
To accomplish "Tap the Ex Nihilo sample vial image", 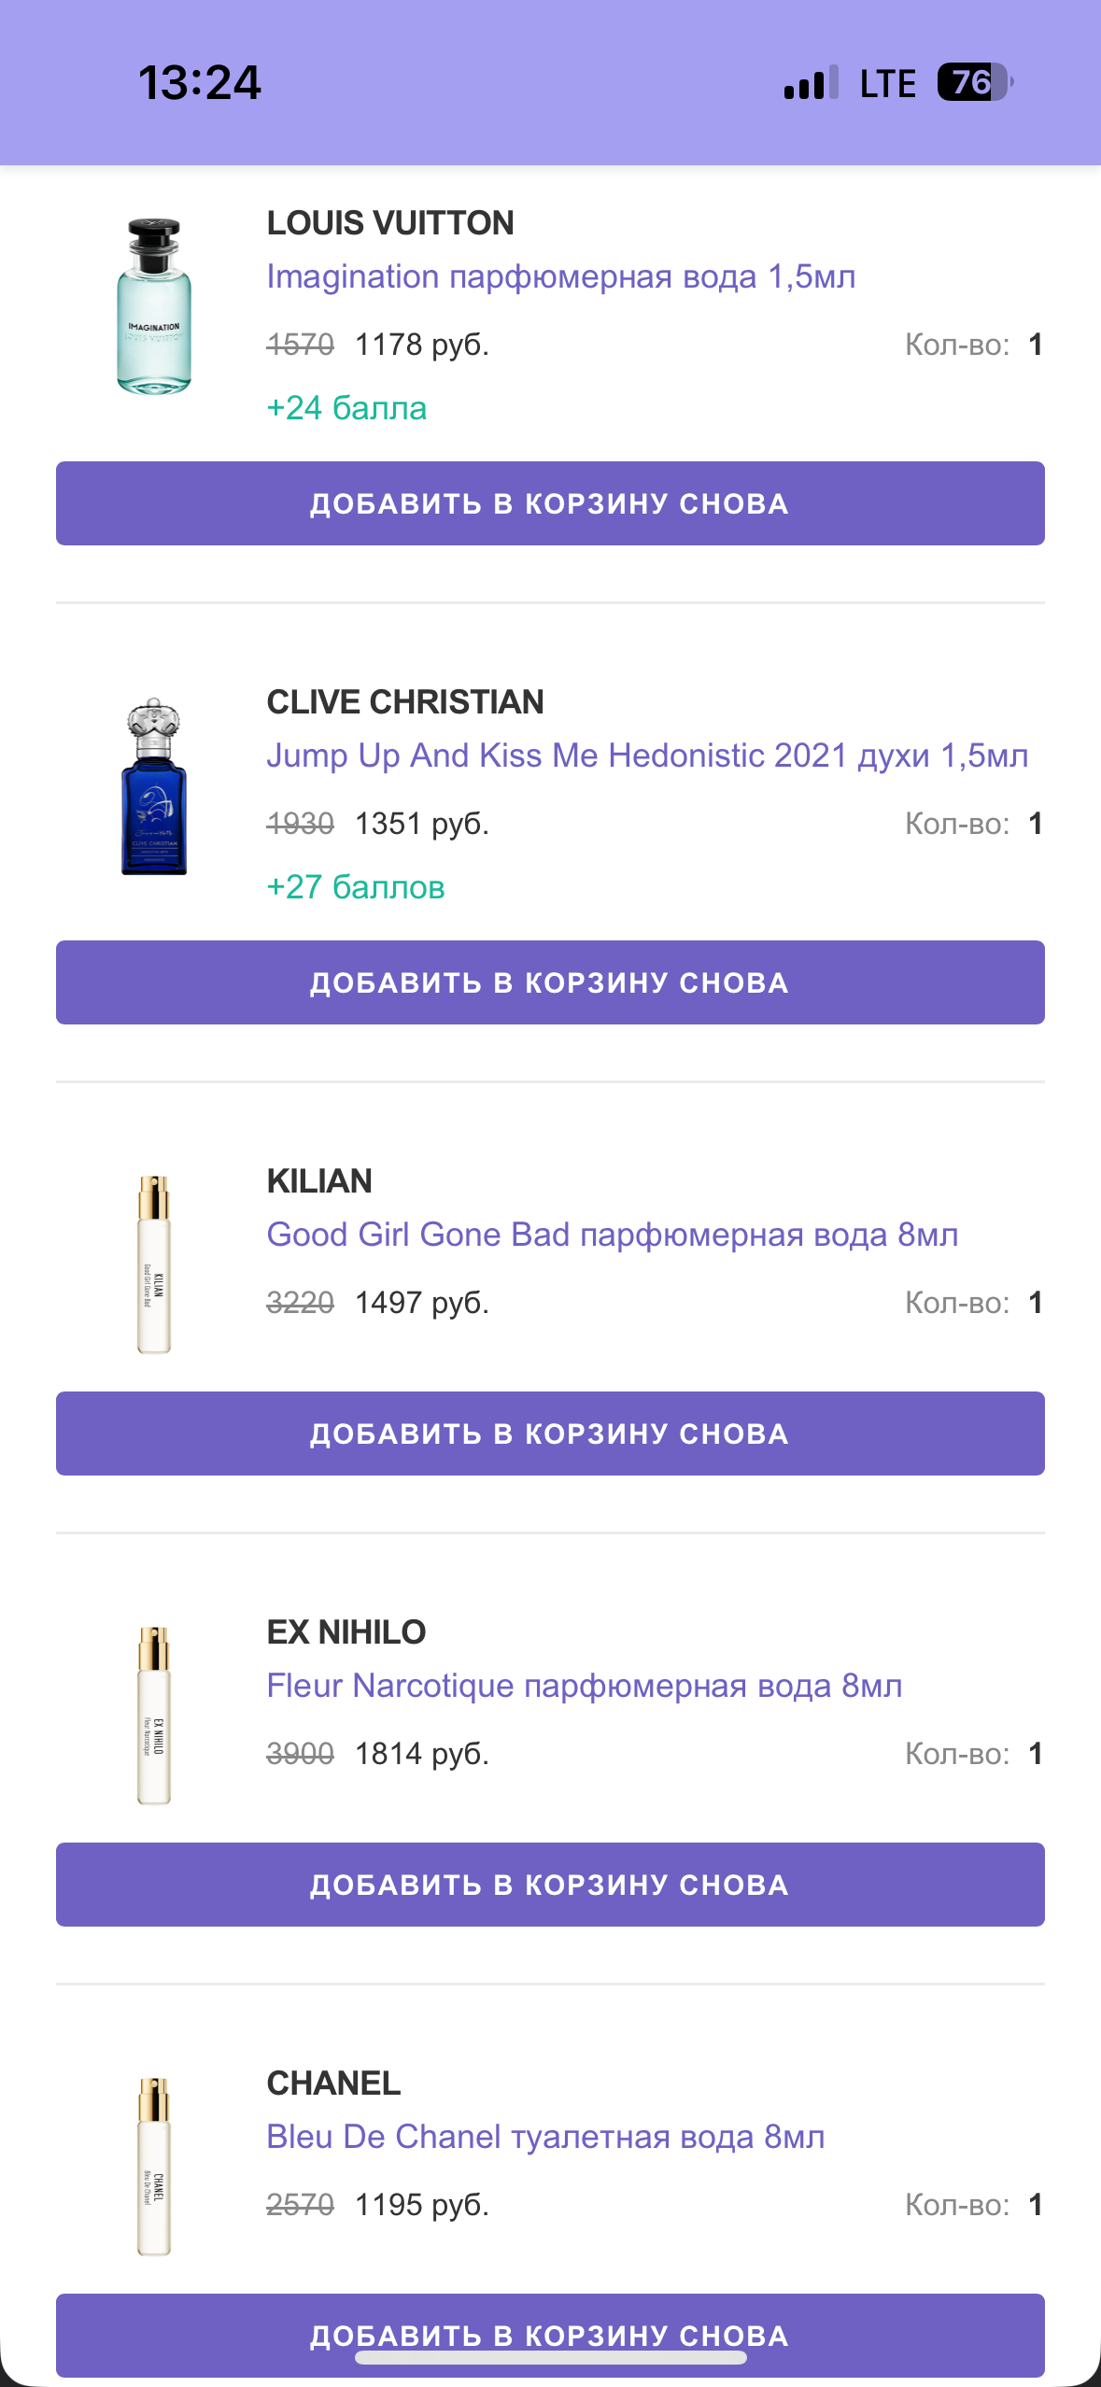I will (154, 1716).
